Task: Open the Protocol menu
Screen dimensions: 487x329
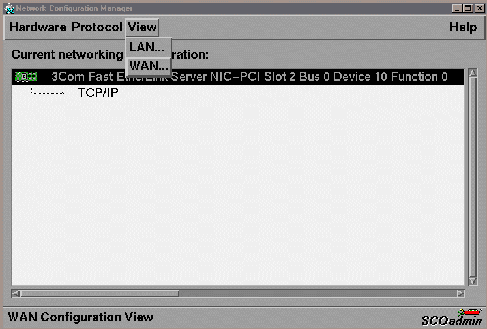Action: point(97,27)
